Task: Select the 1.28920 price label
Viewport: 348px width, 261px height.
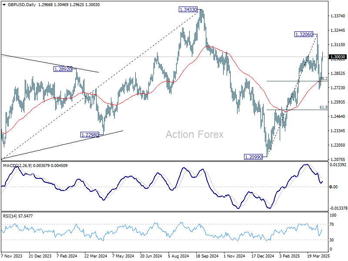Action: pos(63,69)
